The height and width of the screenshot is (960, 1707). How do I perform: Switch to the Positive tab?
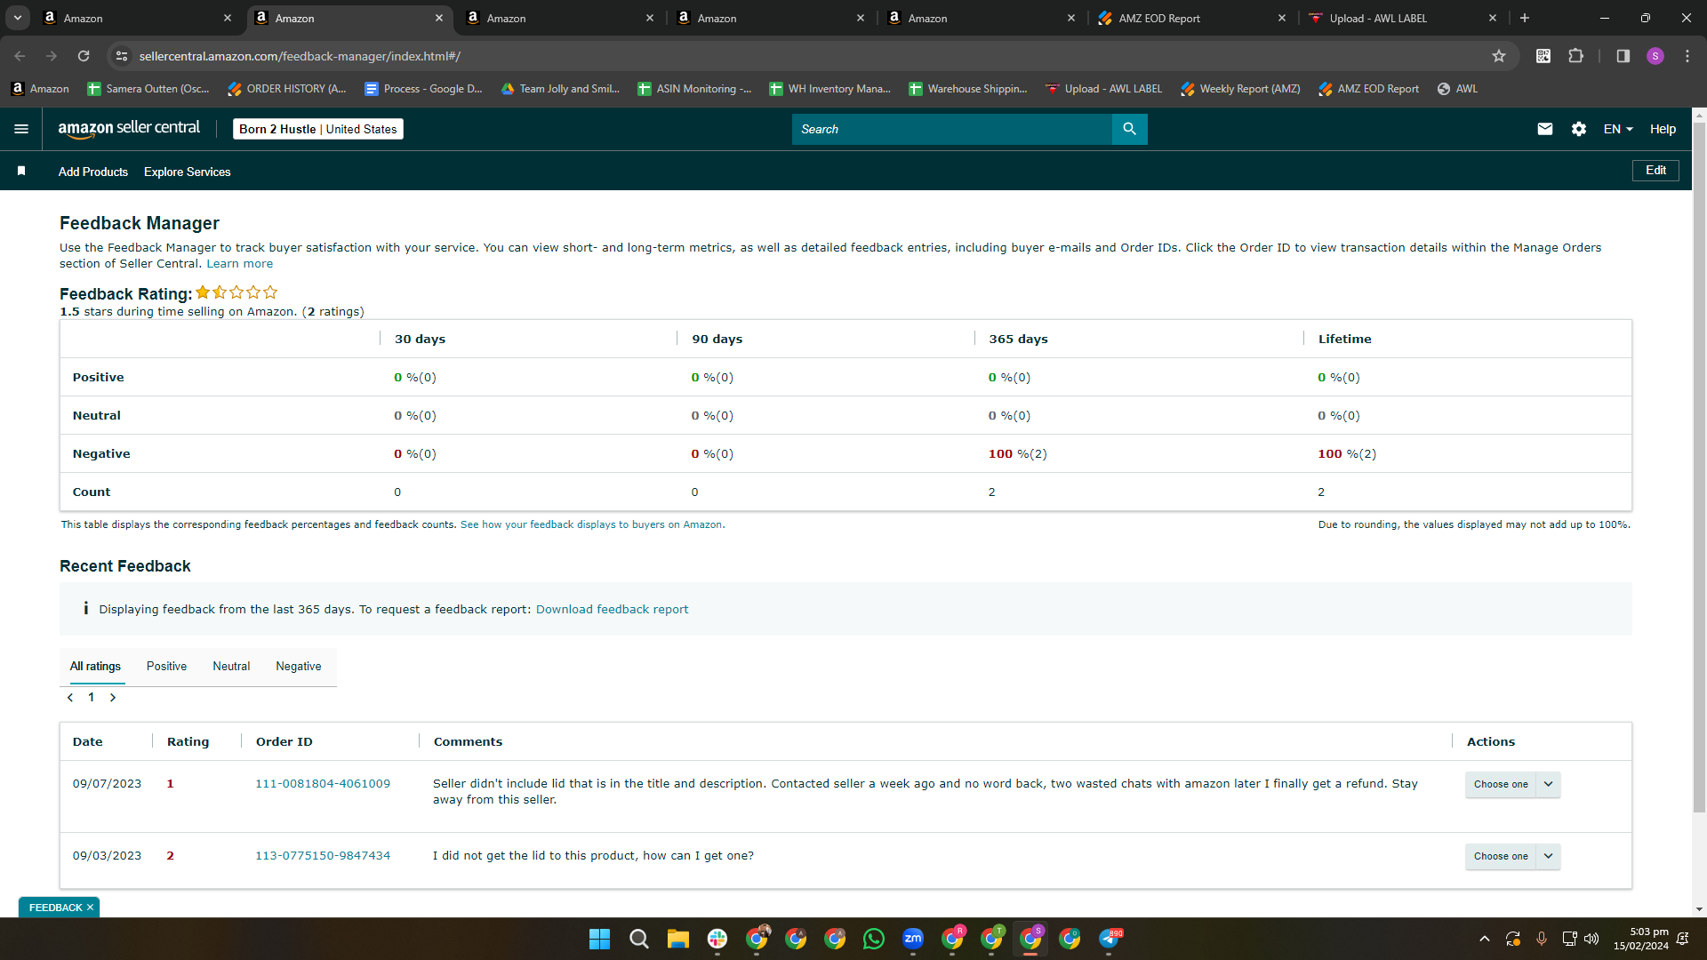[x=166, y=667]
